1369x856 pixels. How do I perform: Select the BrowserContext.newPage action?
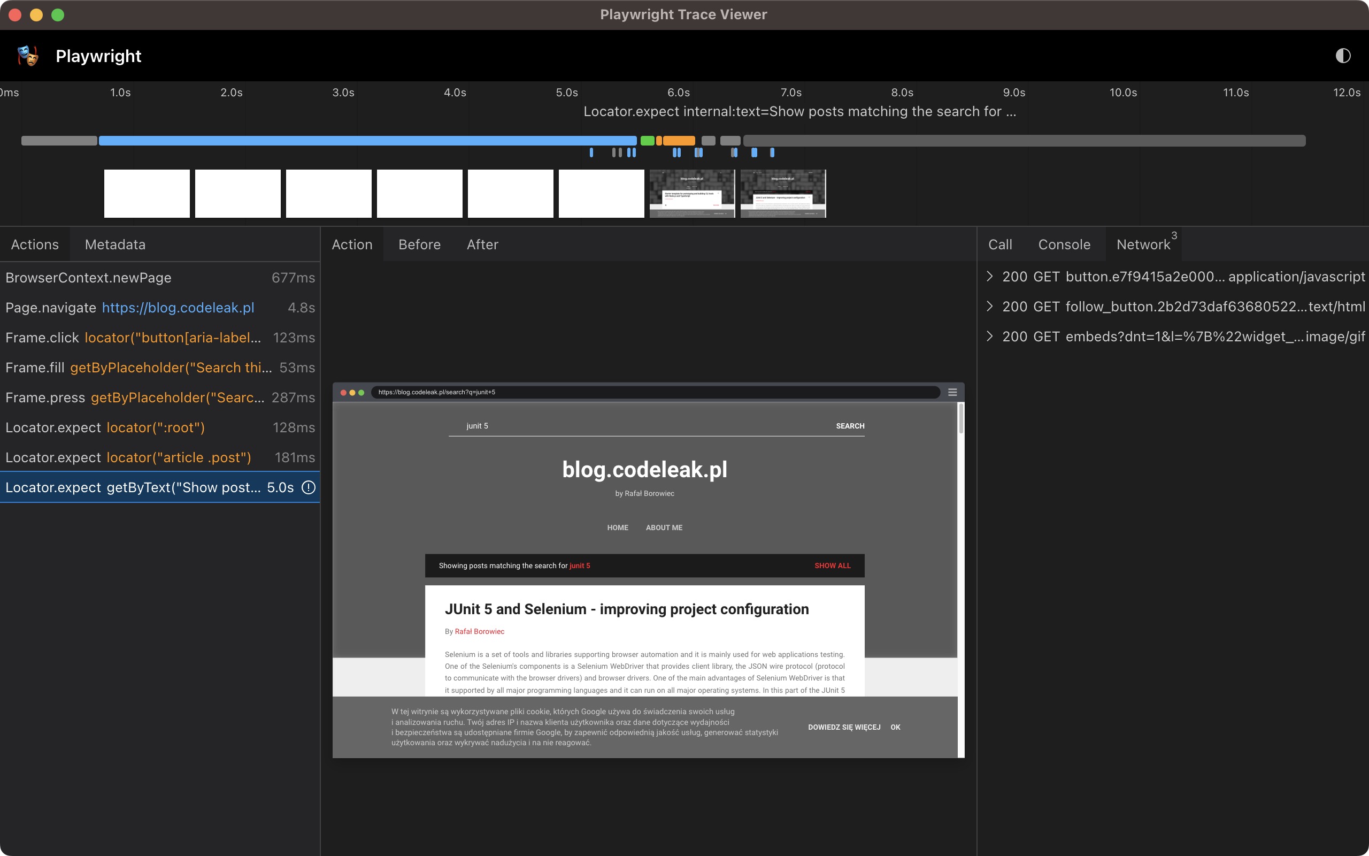point(160,278)
